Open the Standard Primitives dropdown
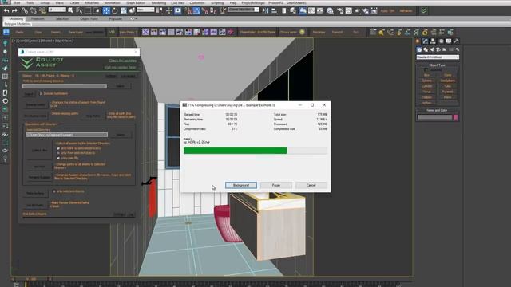511x287 pixels. coord(438,57)
